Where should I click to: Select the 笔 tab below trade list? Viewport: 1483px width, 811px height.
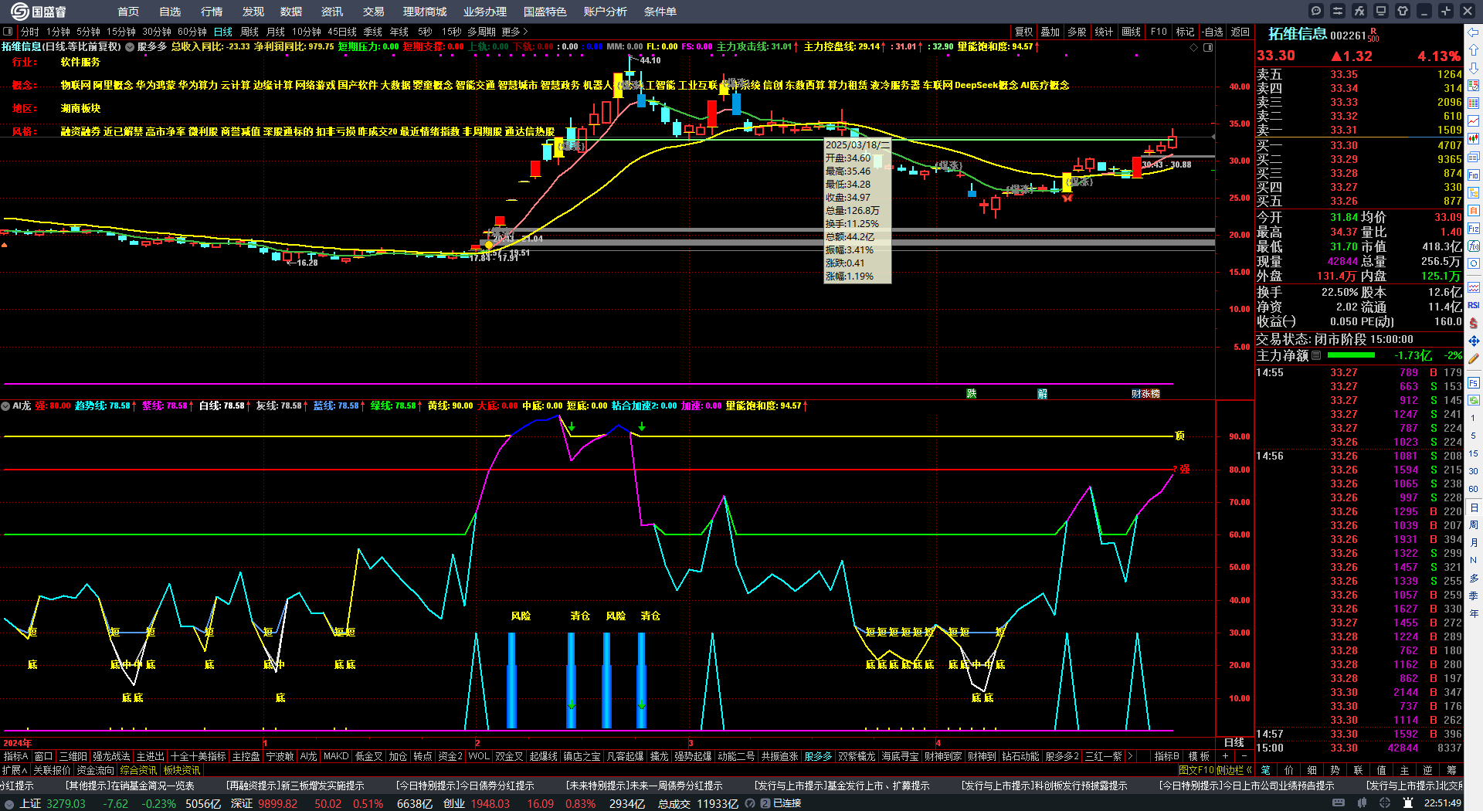[x=1265, y=770]
